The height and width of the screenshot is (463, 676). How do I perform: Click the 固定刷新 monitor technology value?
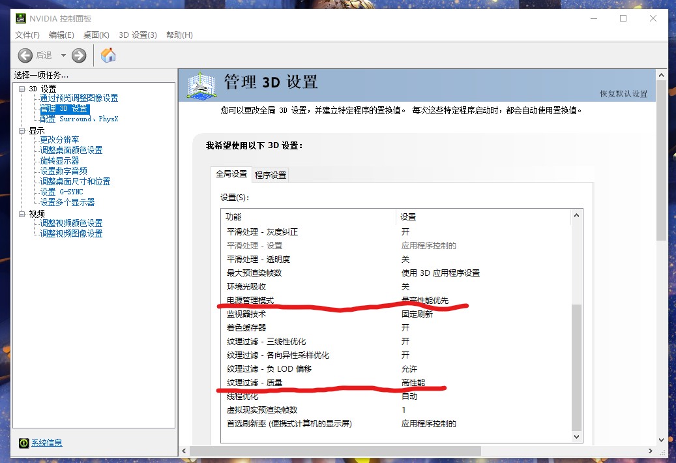(x=417, y=314)
